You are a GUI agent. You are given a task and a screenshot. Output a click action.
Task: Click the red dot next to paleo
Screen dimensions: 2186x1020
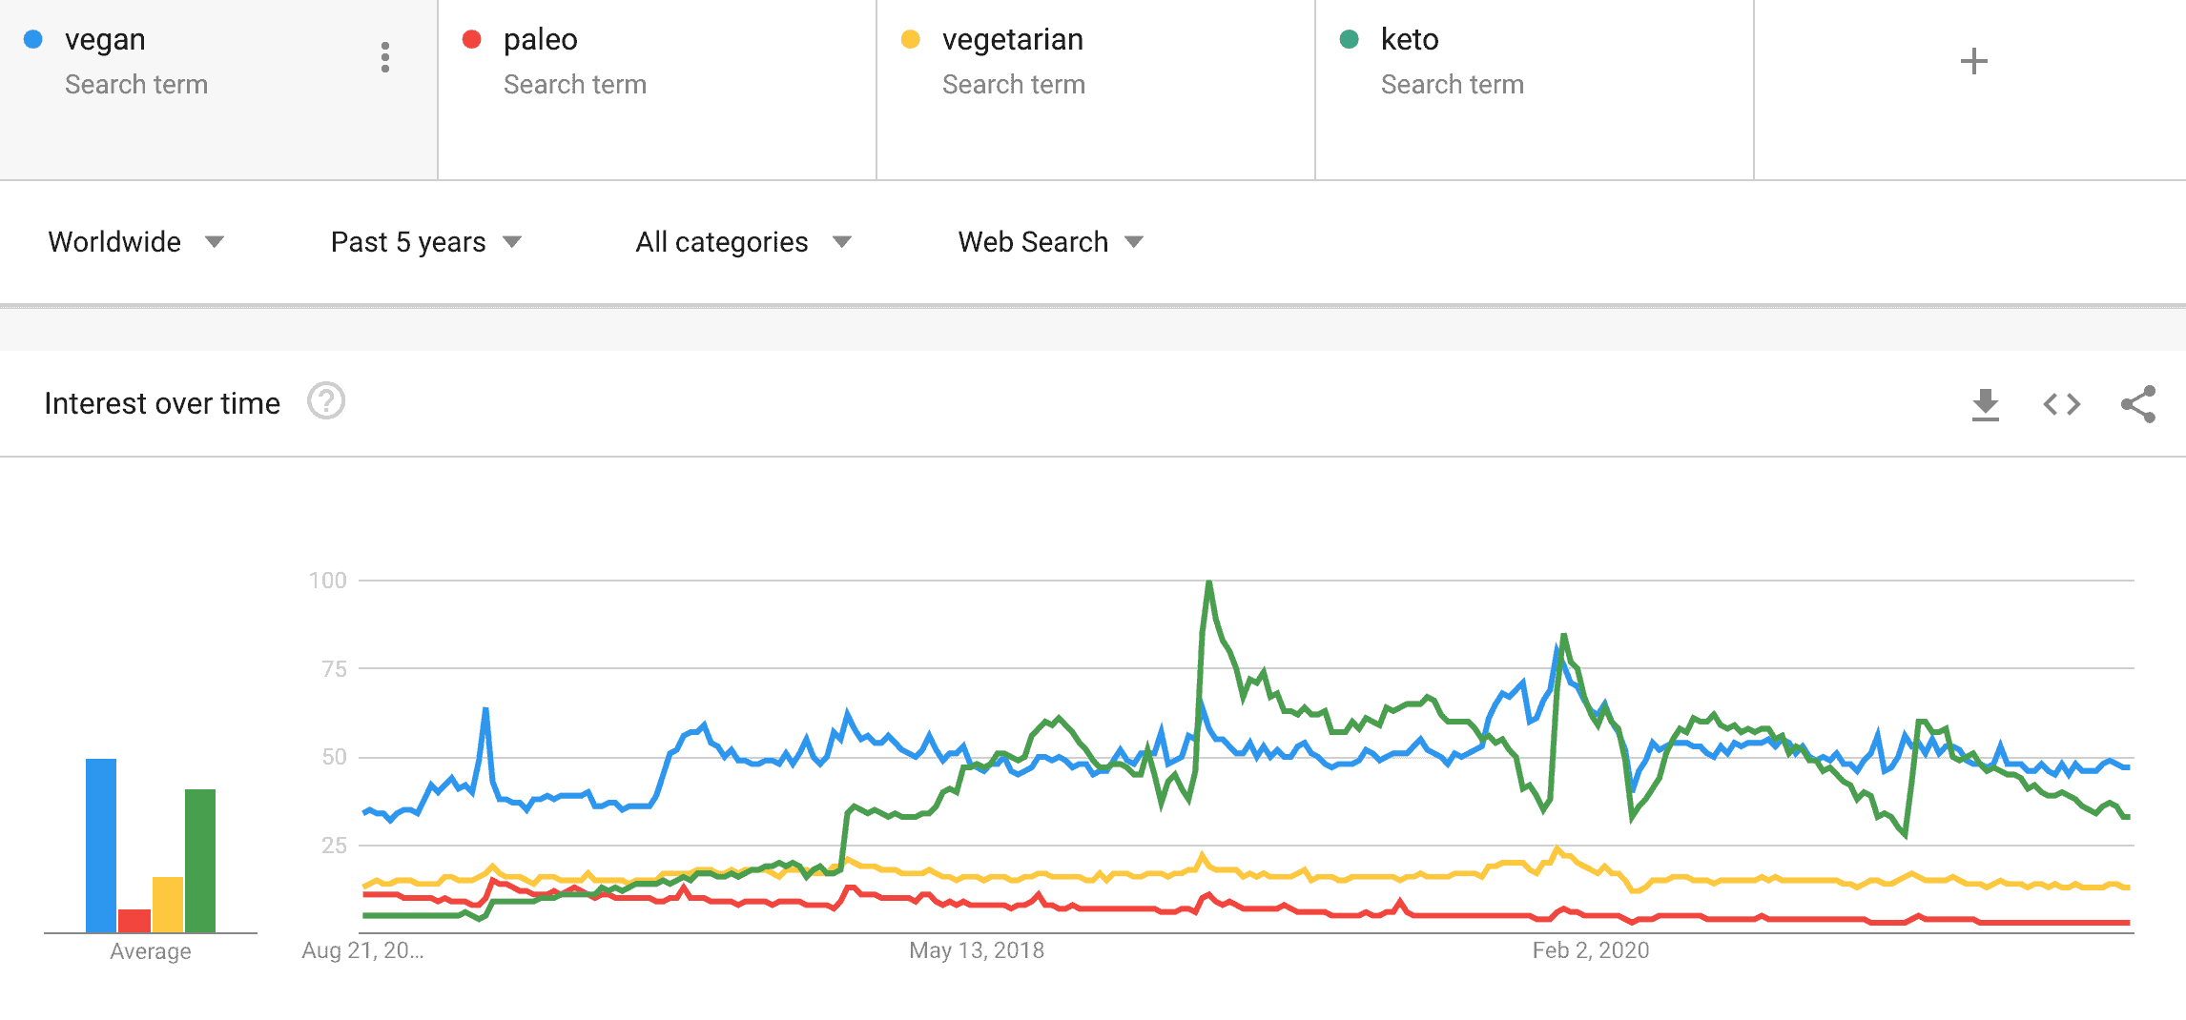(471, 40)
